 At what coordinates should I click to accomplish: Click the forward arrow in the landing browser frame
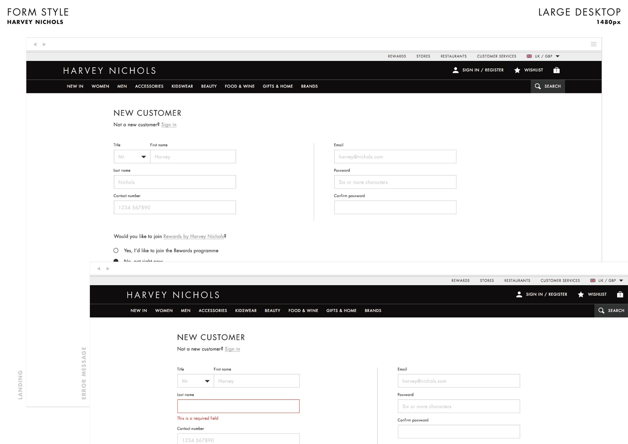[x=44, y=44]
